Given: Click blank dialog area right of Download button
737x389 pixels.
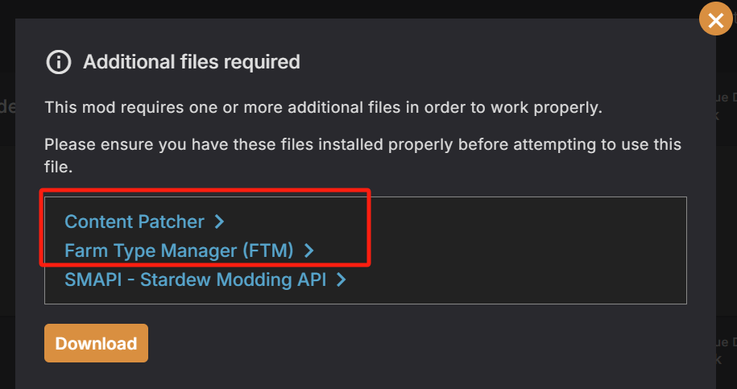Looking at the screenshot, I should click(423, 343).
